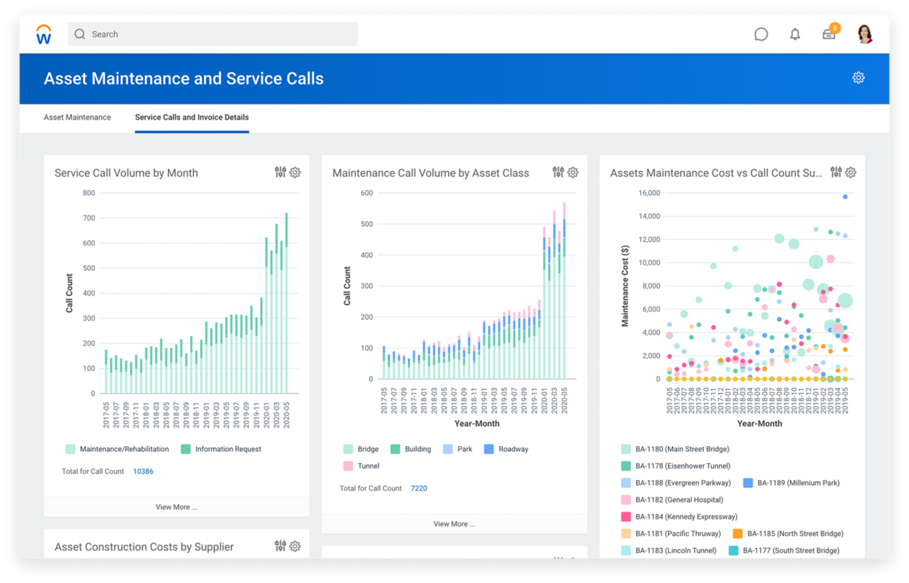
Task: Click into the Search field
Action: [x=213, y=35]
